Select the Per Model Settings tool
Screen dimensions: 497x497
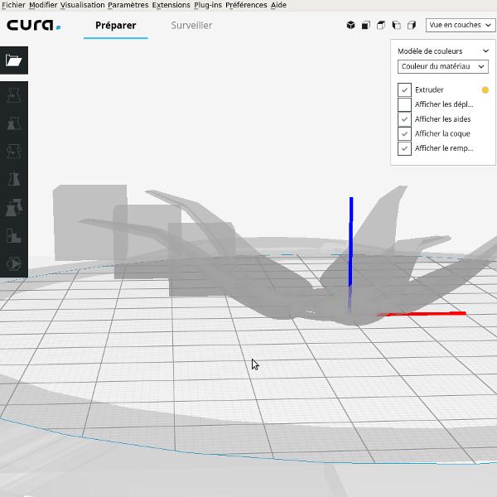click(x=13, y=208)
